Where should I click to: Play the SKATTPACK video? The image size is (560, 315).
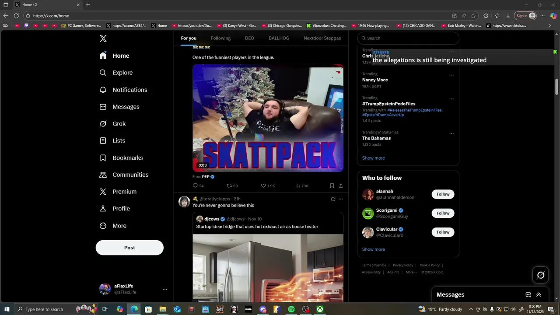coord(268,118)
